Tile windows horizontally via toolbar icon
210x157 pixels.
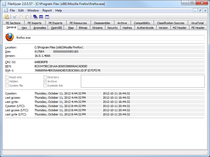(x=41, y=17)
